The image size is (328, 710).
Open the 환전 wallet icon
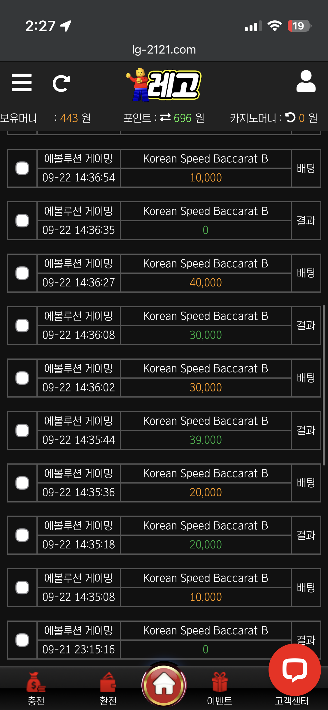(x=108, y=683)
